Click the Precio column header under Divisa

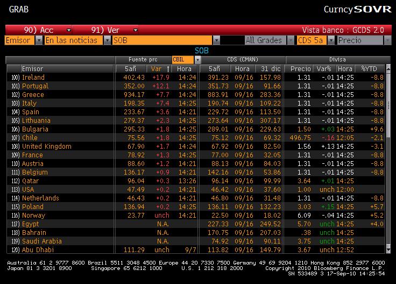(300, 69)
